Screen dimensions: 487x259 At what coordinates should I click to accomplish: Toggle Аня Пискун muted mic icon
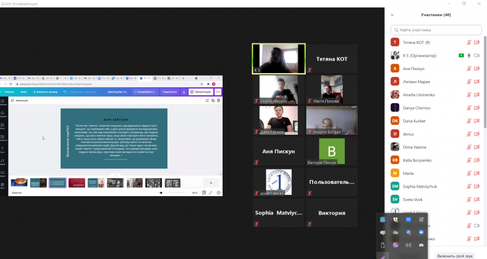tap(469, 69)
